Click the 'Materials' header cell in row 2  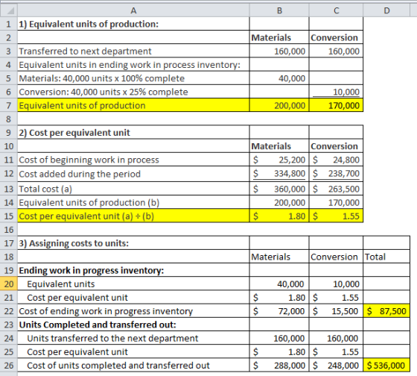click(279, 37)
